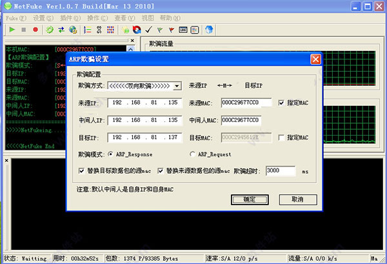
Task: Open the 视图 menu
Action: pos(148,18)
